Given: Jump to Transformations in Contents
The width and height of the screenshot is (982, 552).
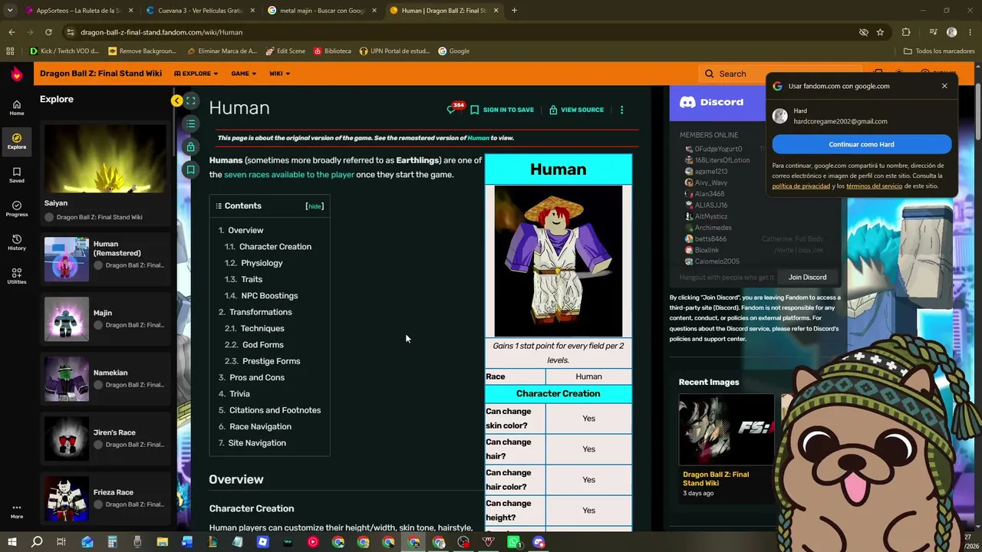Looking at the screenshot, I should click(x=261, y=312).
